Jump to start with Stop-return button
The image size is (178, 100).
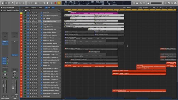(x=44, y=3)
